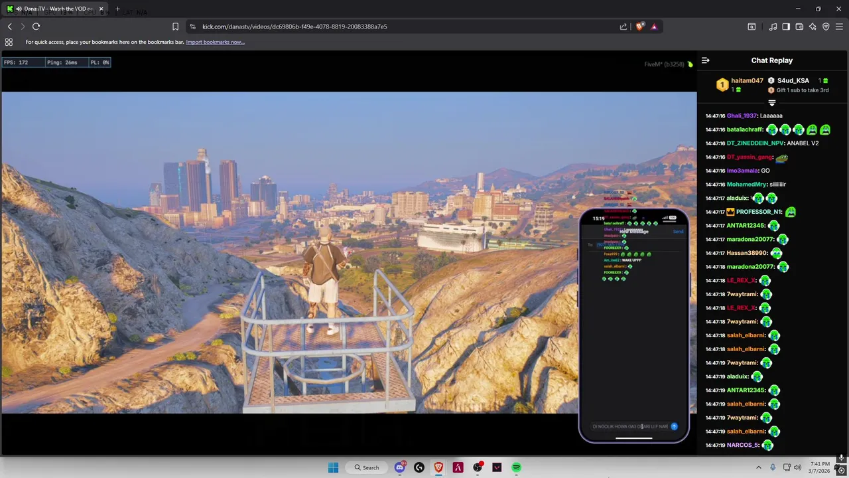Click the Import bookmarks now link
849x478 pixels.
(215, 42)
